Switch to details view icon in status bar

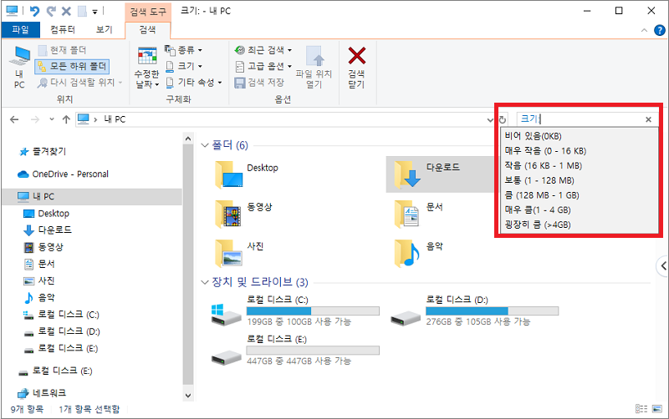(641, 409)
